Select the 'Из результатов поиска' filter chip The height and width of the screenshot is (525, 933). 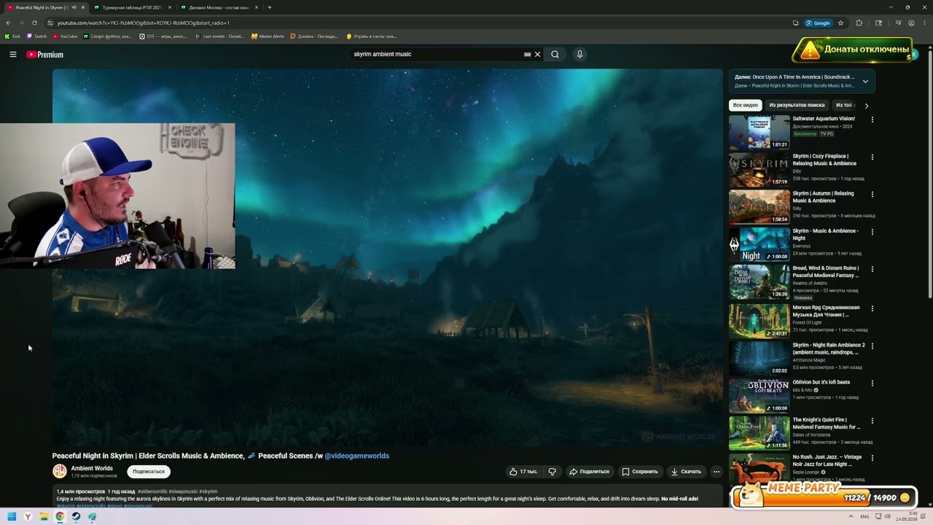pos(797,105)
